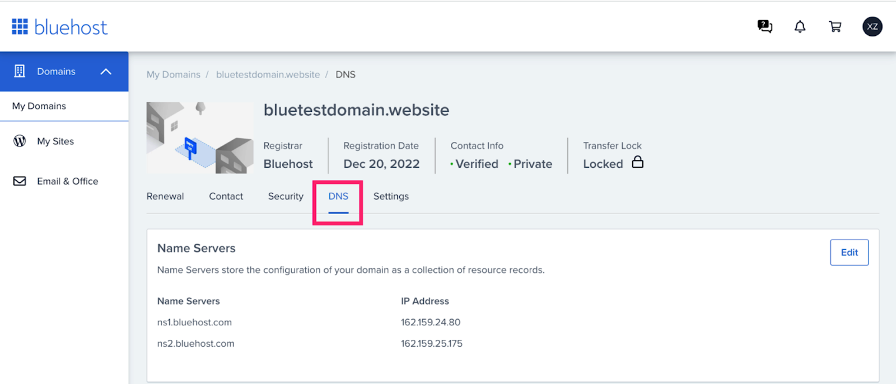Collapse the Domains sidebar section chevron
This screenshot has height=384, width=896.
click(x=106, y=72)
